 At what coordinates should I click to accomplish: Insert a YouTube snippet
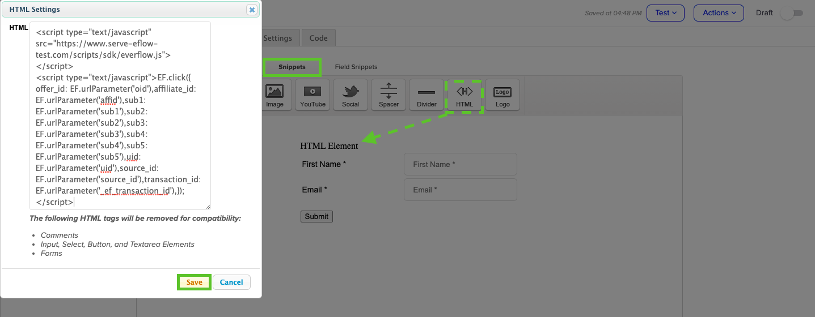click(x=313, y=95)
